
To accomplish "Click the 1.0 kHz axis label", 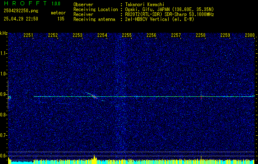I will pos(4,74).
